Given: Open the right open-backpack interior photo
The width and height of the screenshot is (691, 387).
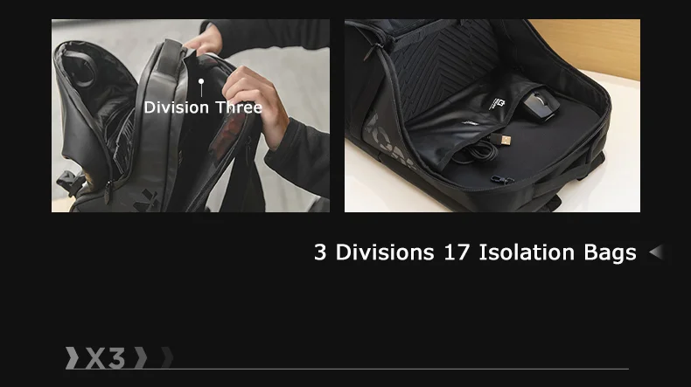Looking at the screenshot, I should tap(492, 116).
